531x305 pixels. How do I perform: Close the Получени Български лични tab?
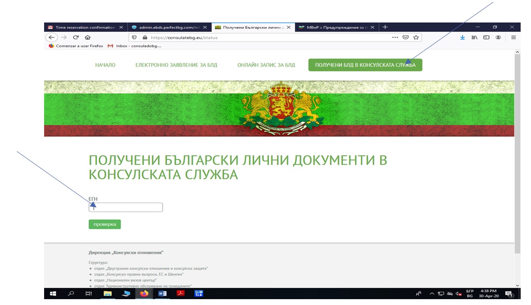tap(288, 27)
